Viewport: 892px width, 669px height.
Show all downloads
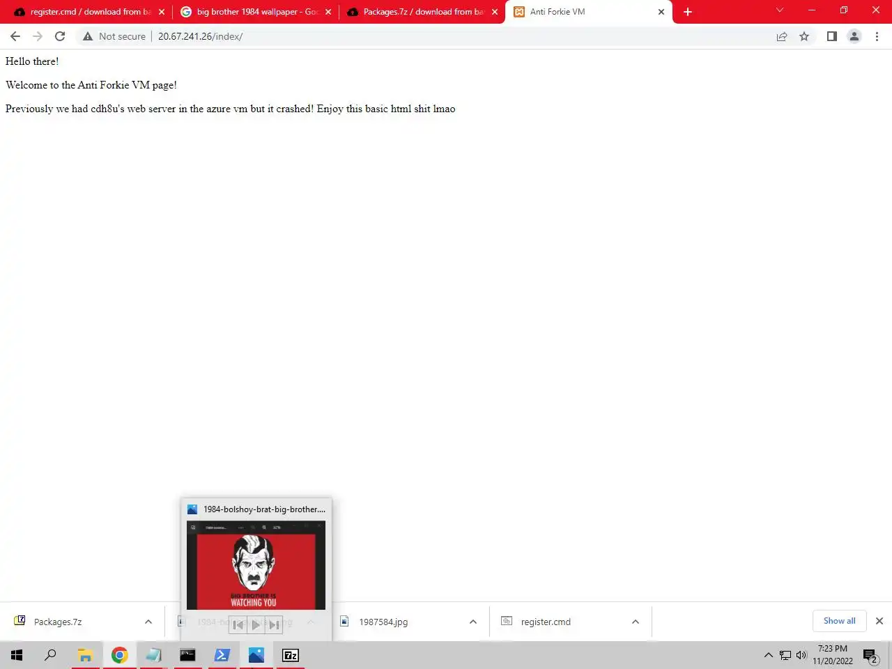pos(839,621)
